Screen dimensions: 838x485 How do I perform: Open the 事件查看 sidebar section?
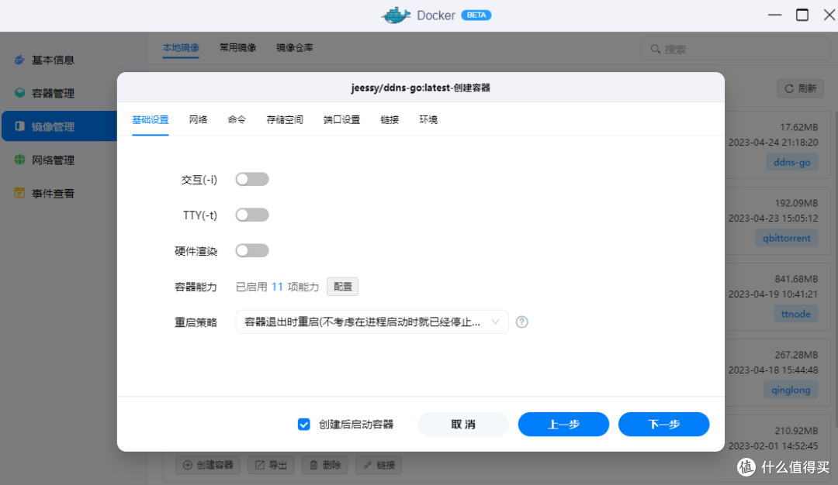coord(54,193)
